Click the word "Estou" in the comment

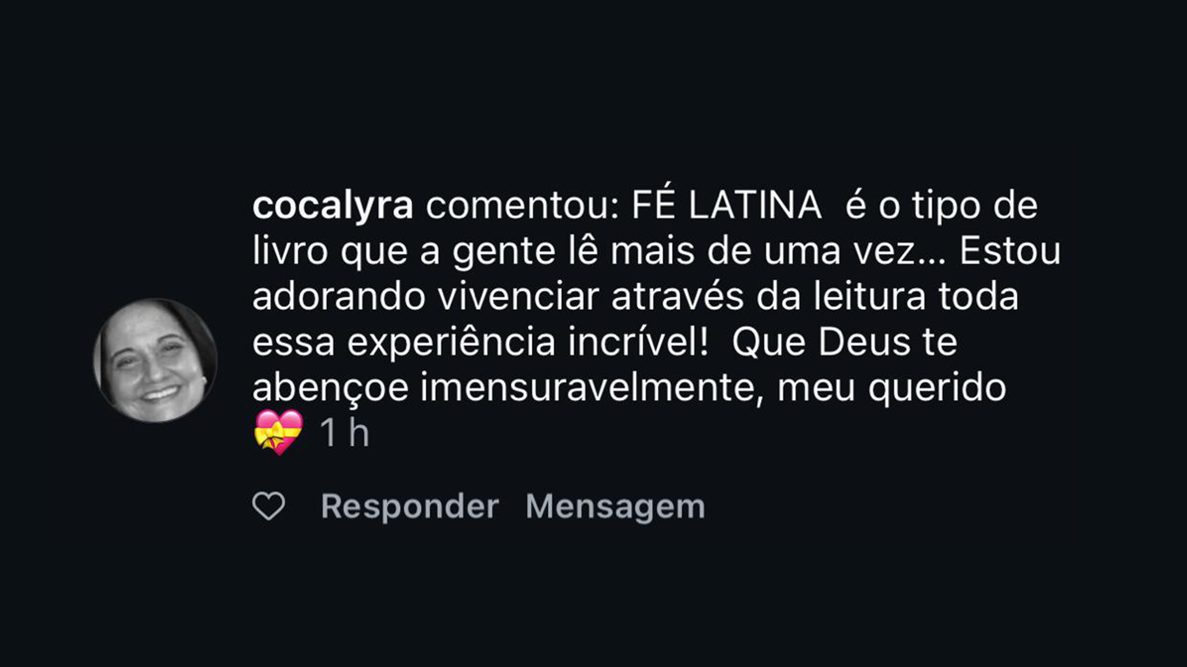point(1010,251)
